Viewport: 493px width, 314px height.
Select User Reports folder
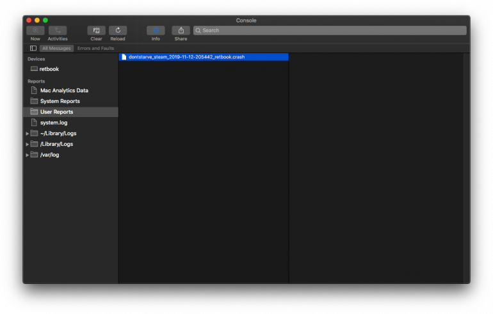pyautogui.click(x=56, y=112)
